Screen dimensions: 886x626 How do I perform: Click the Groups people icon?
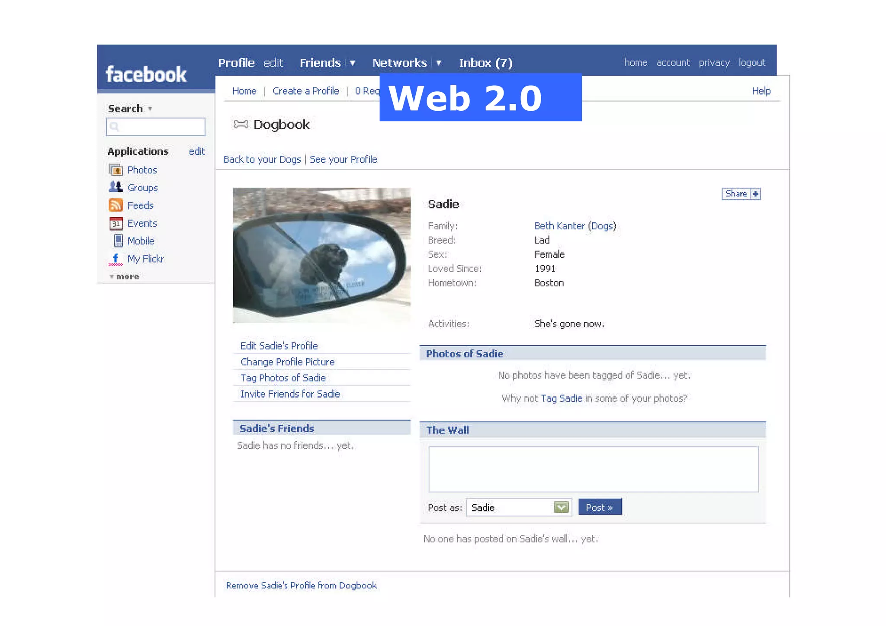tap(116, 187)
